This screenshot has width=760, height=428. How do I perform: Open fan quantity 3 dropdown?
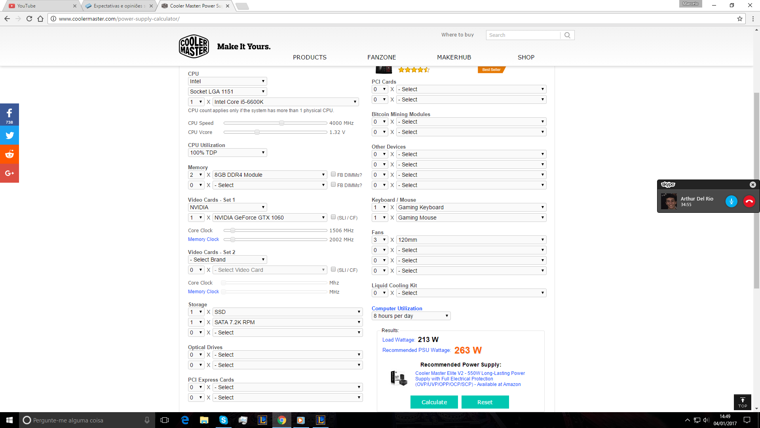[x=380, y=240]
